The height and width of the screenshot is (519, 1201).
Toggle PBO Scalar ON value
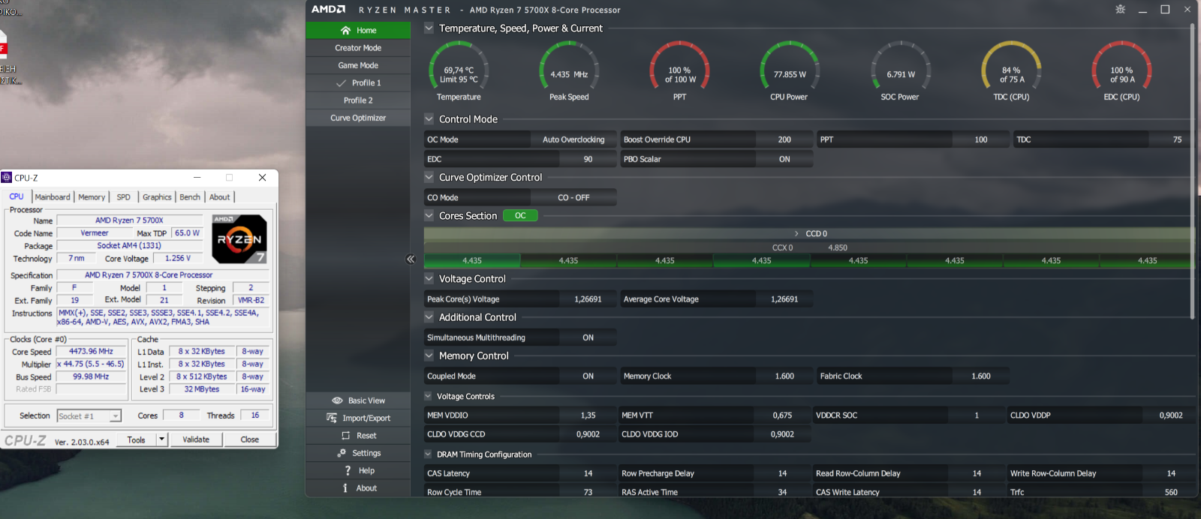[x=784, y=159]
